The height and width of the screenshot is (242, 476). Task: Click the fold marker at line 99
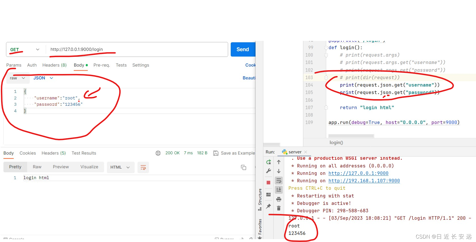click(326, 48)
